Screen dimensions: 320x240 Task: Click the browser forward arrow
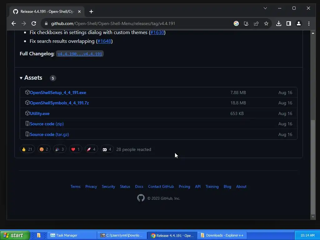(24, 23)
